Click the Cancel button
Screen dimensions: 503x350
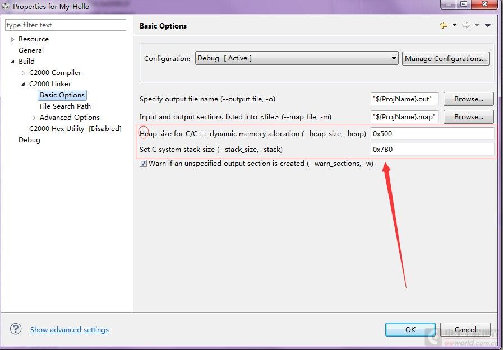[x=465, y=329]
